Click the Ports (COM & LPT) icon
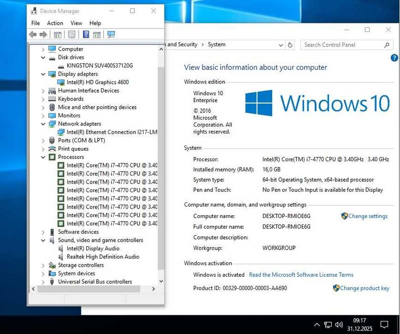Viewport: 400px width, 334px height. (52, 140)
